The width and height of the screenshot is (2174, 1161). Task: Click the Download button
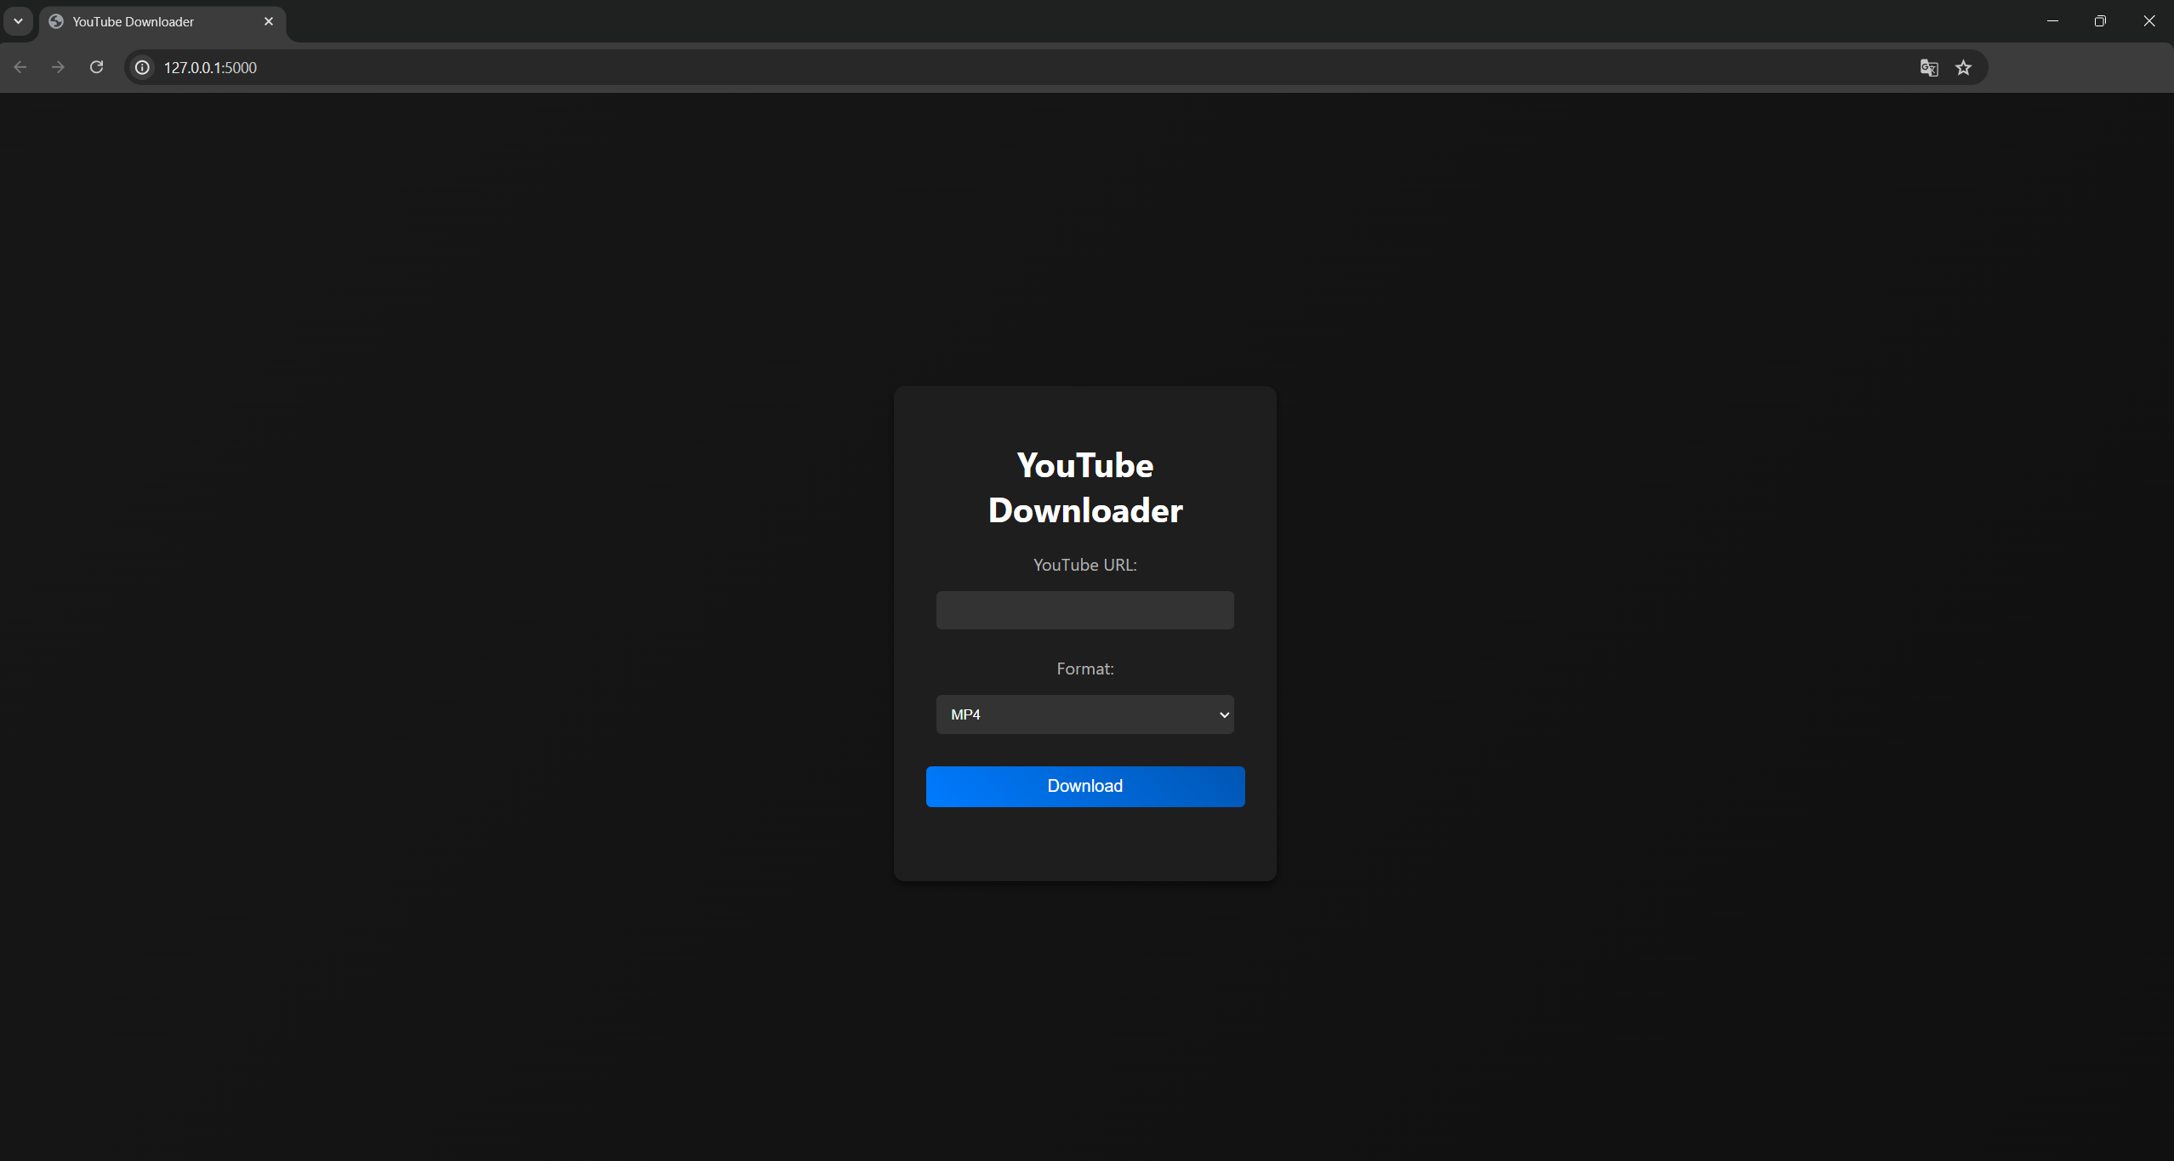pyautogui.click(x=1085, y=786)
